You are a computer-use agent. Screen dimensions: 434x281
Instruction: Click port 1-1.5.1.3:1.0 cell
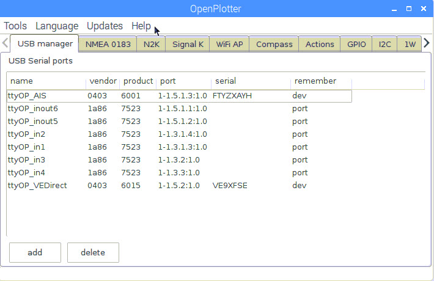pos(182,96)
